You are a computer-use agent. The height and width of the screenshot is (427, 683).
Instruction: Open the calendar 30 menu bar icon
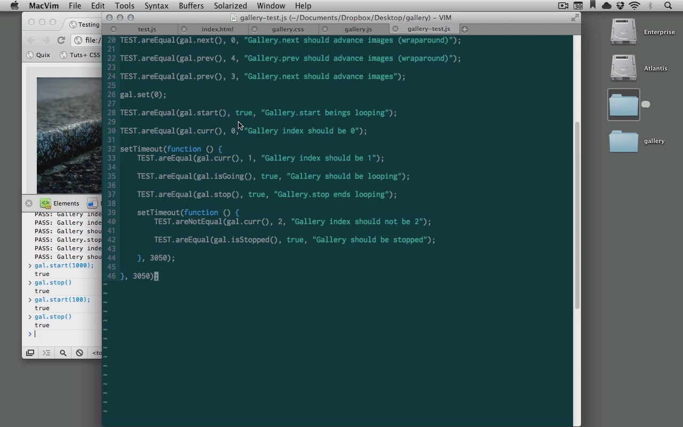578,6
